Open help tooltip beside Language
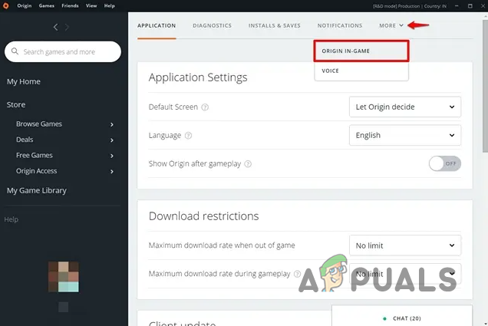Image resolution: width=488 pixels, height=326 pixels. (188, 136)
